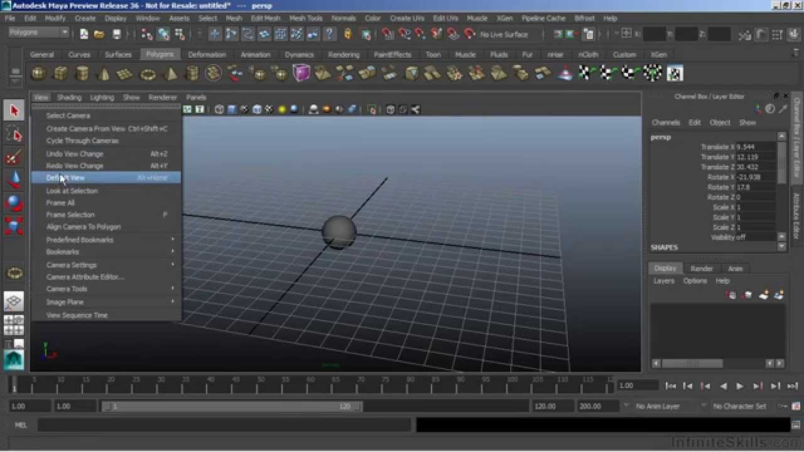
Task: Play the animation forwards
Action: (740, 386)
